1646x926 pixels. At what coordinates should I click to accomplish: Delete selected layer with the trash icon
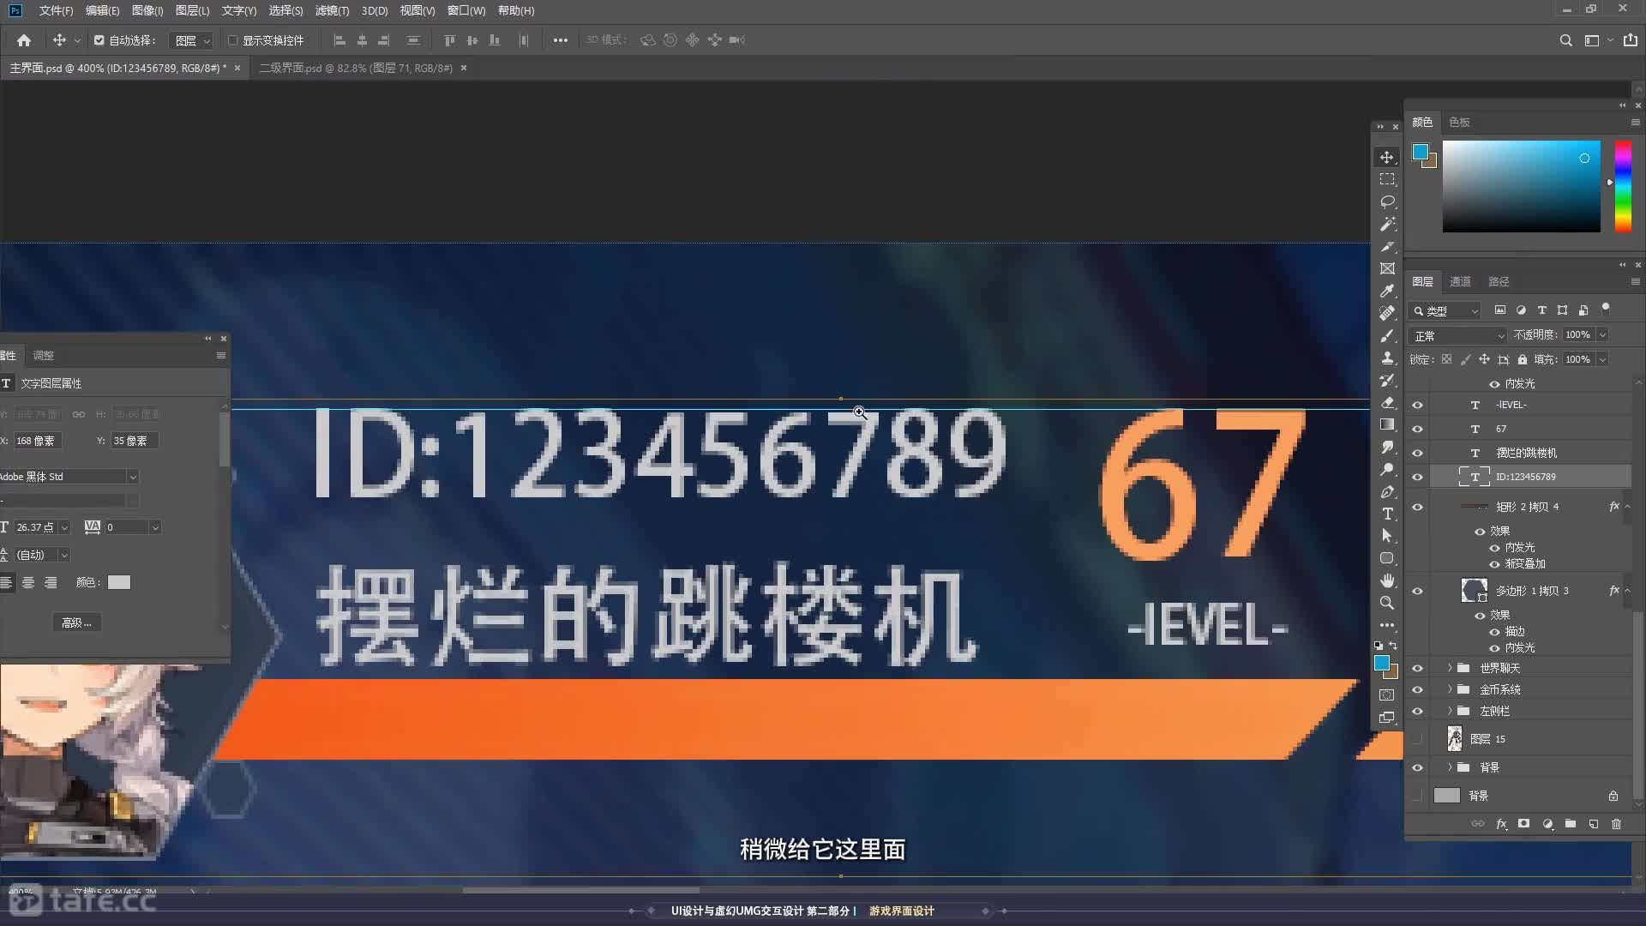[1617, 824]
